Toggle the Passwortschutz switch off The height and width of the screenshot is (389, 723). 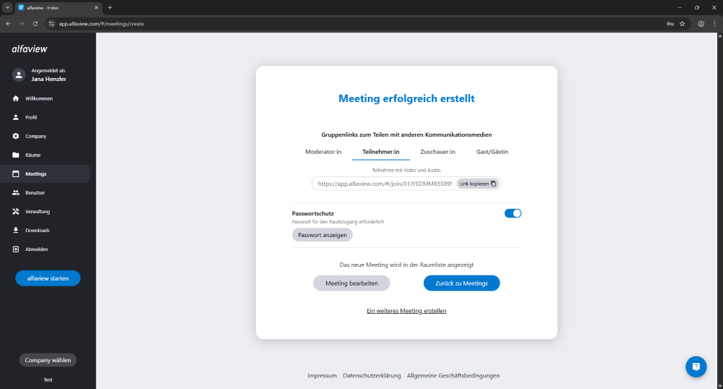[x=513, y=213]
